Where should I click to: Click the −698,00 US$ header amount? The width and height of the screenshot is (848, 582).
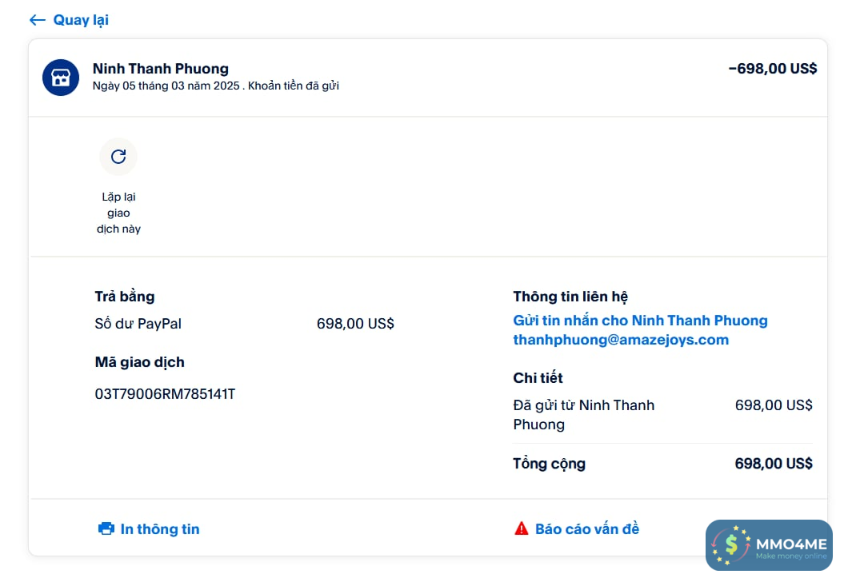773,69
